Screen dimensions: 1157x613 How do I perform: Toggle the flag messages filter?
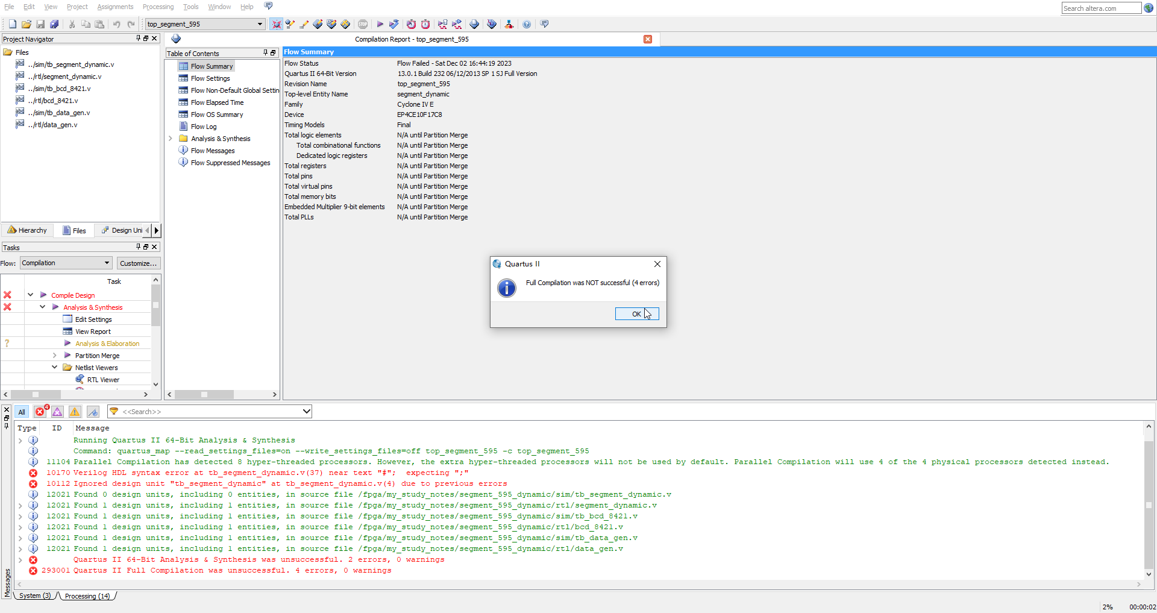pos(93,412)
